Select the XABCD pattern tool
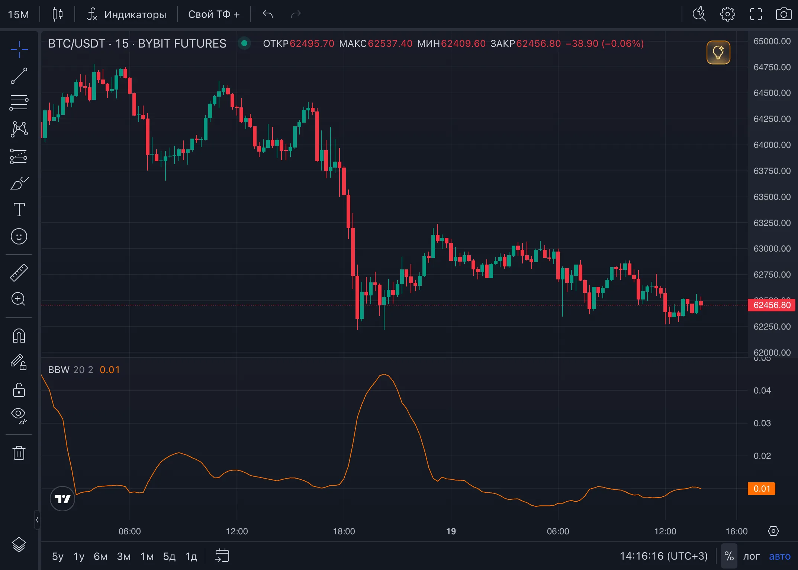Screen dimensions: 798x570 (x=19, y=129)
